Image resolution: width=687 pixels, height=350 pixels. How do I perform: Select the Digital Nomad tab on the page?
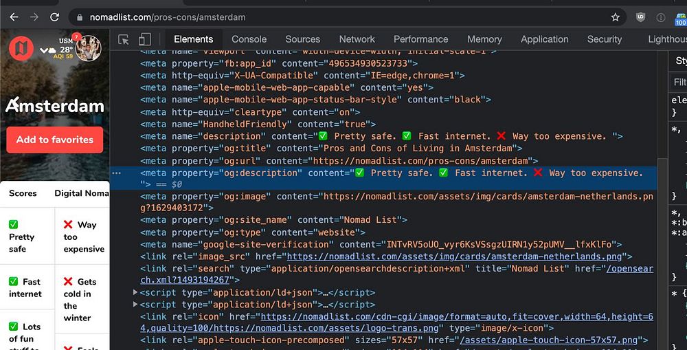(x=82, y=193)
